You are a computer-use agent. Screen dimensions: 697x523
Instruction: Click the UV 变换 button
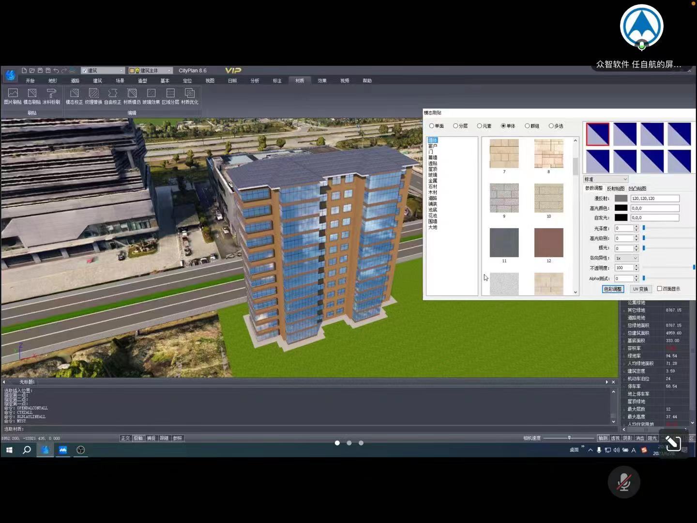pyautogui.click(x=640, y=289)
